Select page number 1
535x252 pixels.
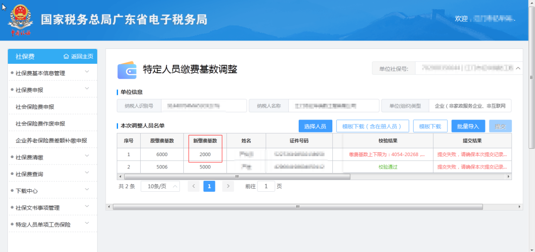(x=209, y=186)
